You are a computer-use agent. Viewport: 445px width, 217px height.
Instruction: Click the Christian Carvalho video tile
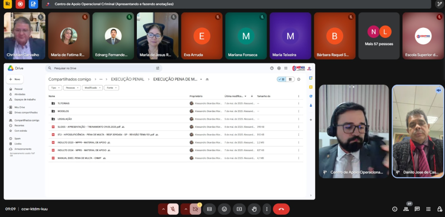[24, 36]
